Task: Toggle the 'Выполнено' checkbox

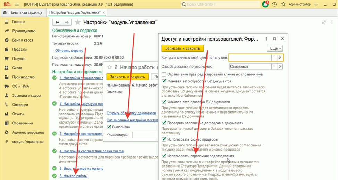Action: point(109,127)
